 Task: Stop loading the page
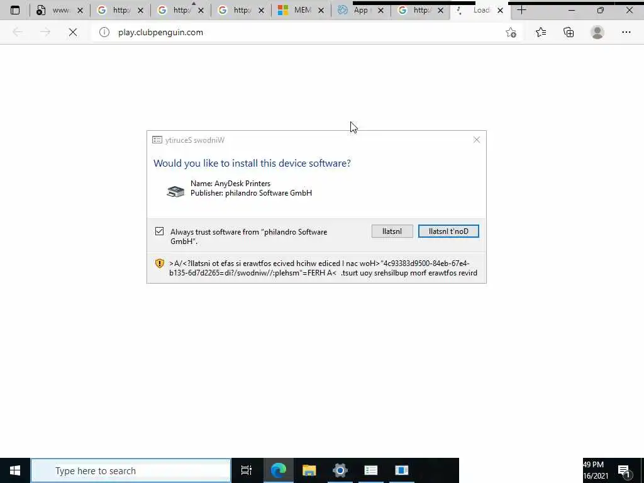pos(73,32)
